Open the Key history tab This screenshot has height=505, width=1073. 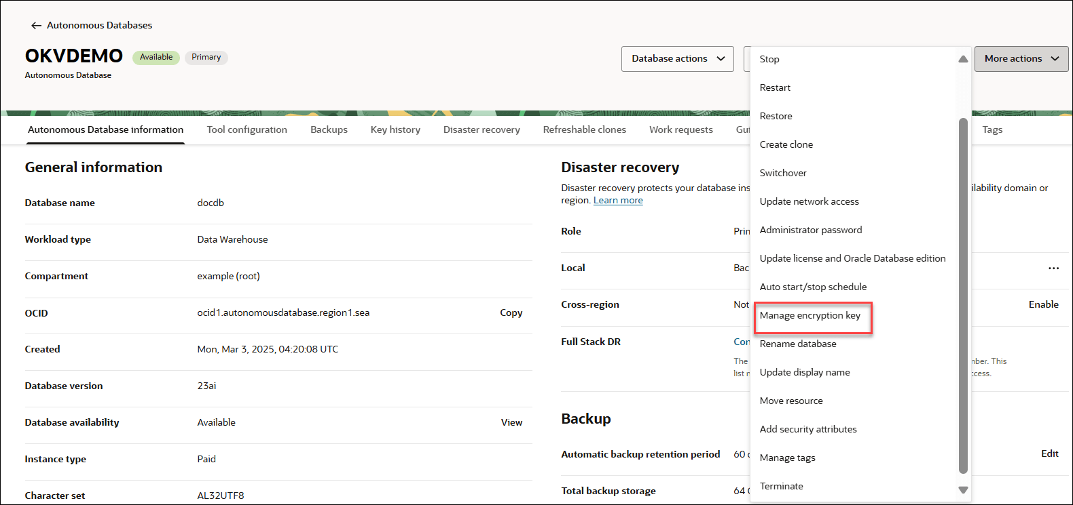click(x=395, y=130)
